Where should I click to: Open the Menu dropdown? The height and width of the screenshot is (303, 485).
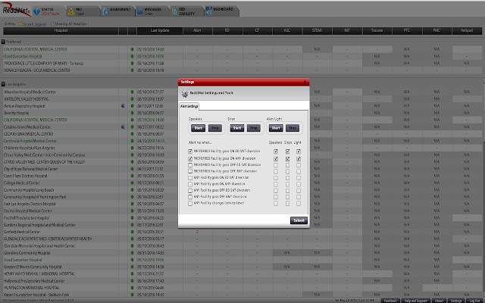[9, 23]
